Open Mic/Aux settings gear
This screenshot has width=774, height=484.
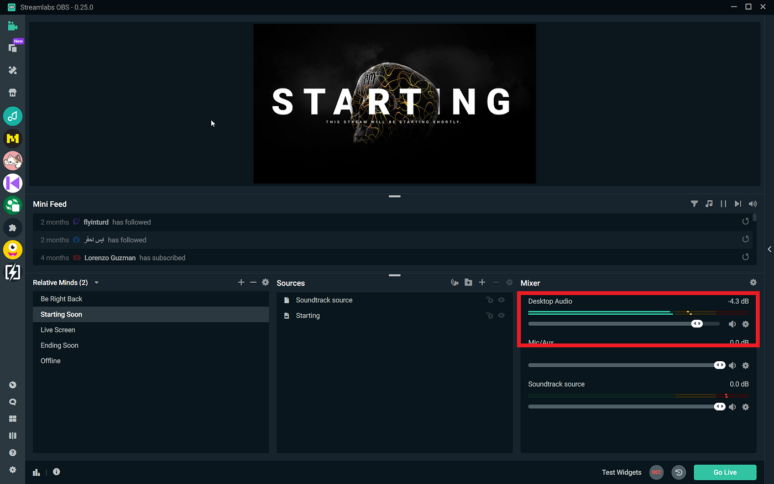[745, 366]
